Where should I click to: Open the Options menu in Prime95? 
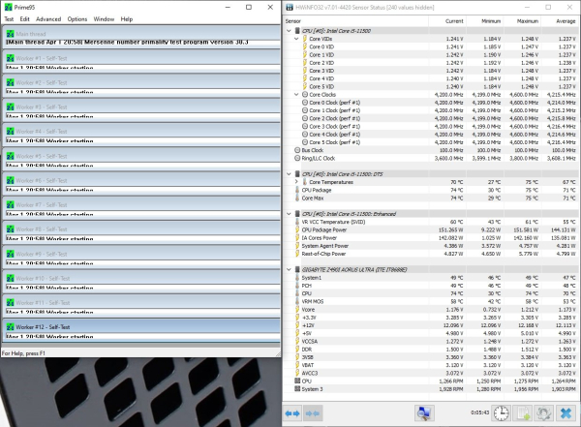pos(77,18)
